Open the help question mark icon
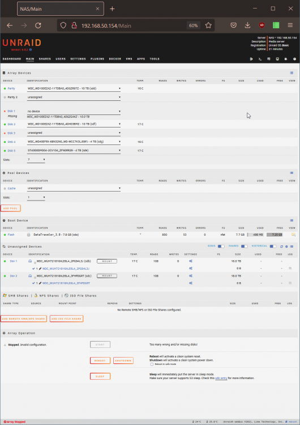The height and width of the screenshot is (425, 300). (294, 59)
